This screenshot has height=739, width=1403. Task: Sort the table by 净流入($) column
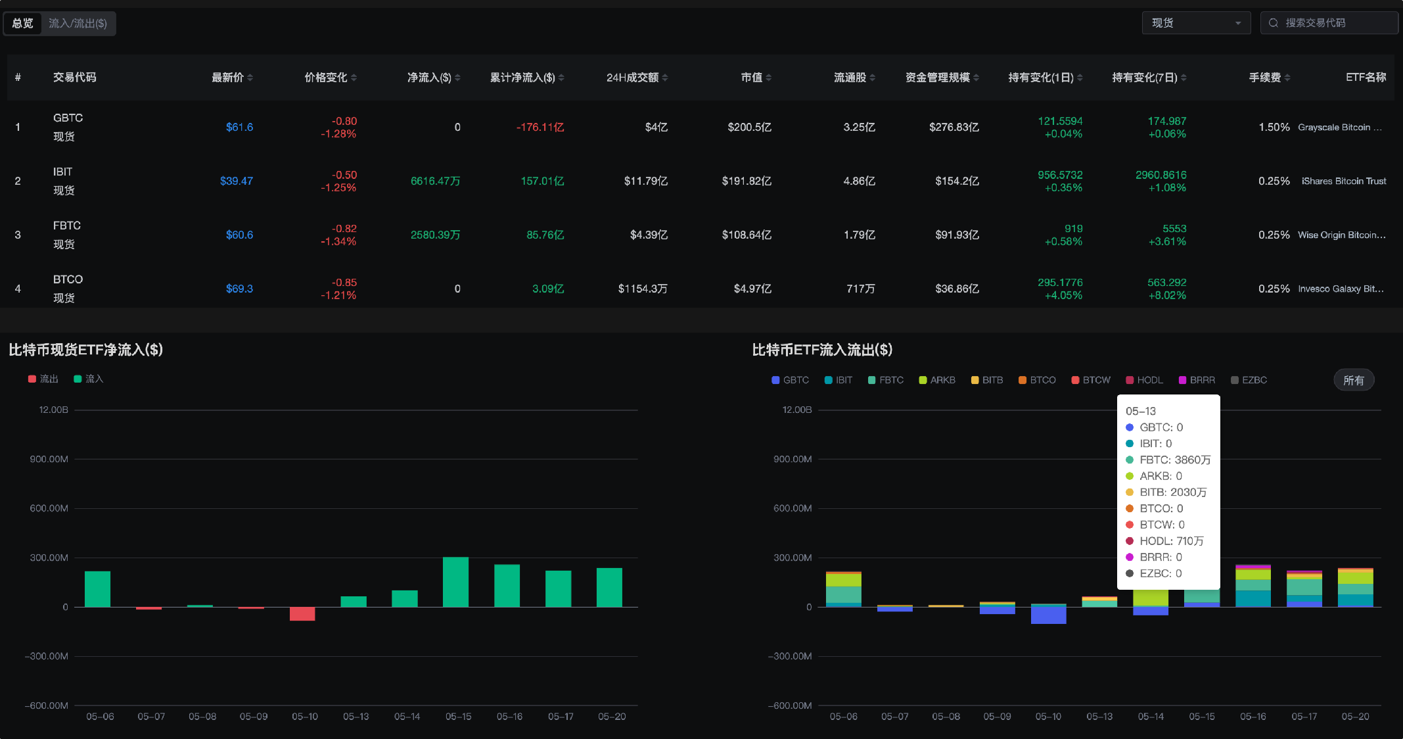pyautogui.click(x=456, y=77)
